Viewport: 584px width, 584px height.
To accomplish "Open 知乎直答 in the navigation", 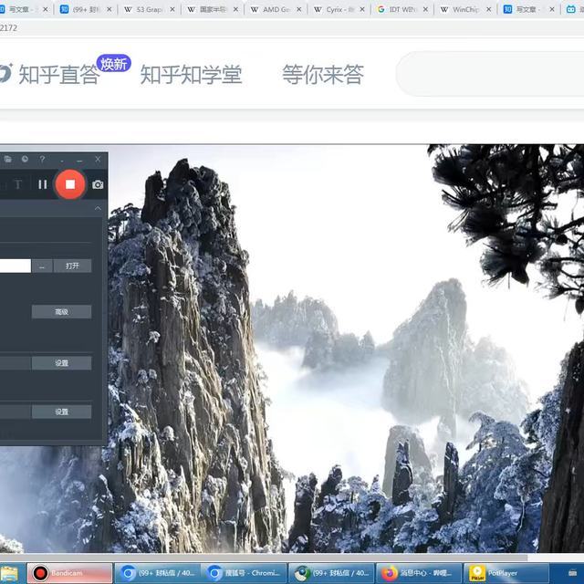I will [58, 75].
